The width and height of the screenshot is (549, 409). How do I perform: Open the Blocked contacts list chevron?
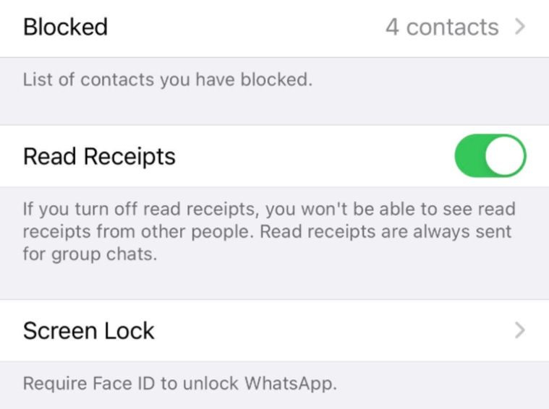520,27
